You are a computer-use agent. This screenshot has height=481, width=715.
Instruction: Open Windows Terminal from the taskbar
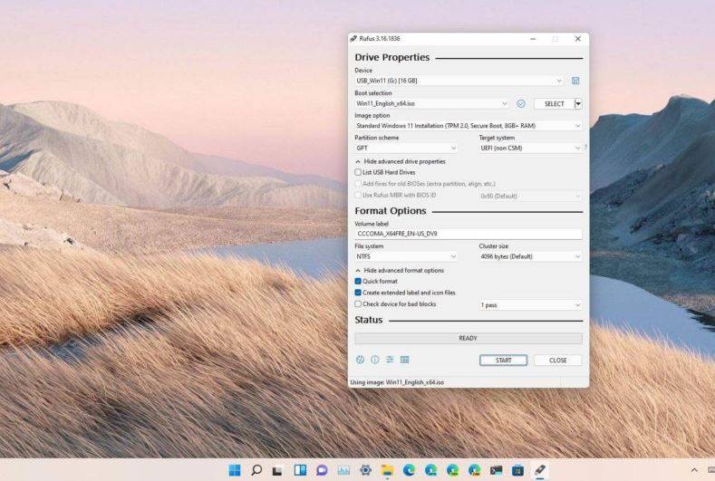coord(496,470)
